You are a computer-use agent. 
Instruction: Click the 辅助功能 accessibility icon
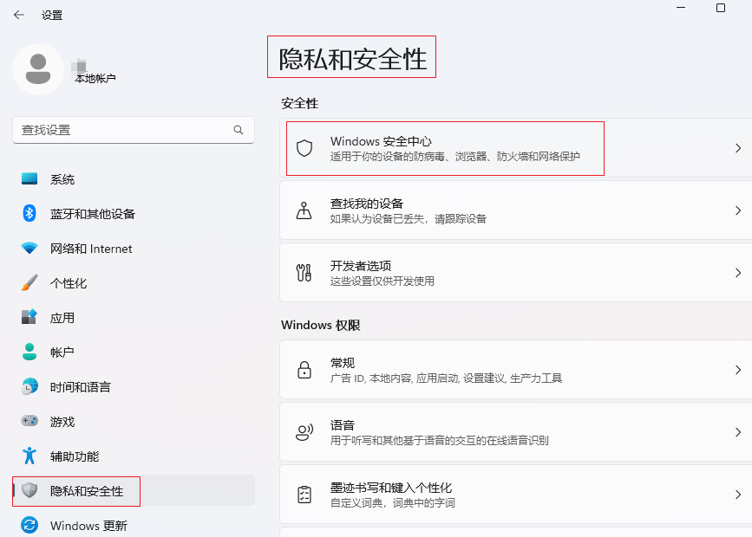(x=29, y=456)
